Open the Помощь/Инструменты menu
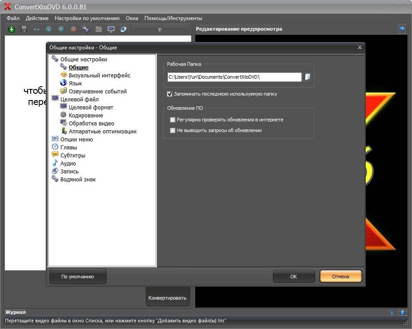Screen dimensions: 412x329 point(173,18)
